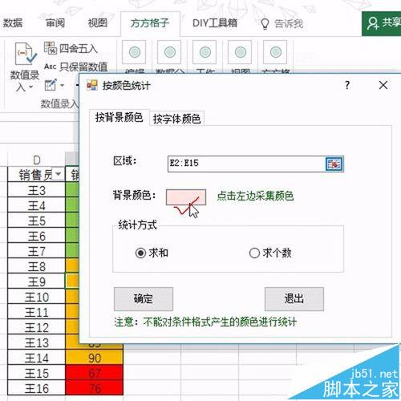Select cell 王14
This screenshot has width=401, height=401.
point(37,358)
